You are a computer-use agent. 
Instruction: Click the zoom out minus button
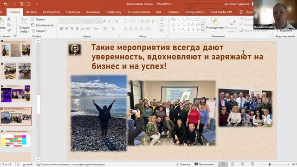tap(259, 164)
